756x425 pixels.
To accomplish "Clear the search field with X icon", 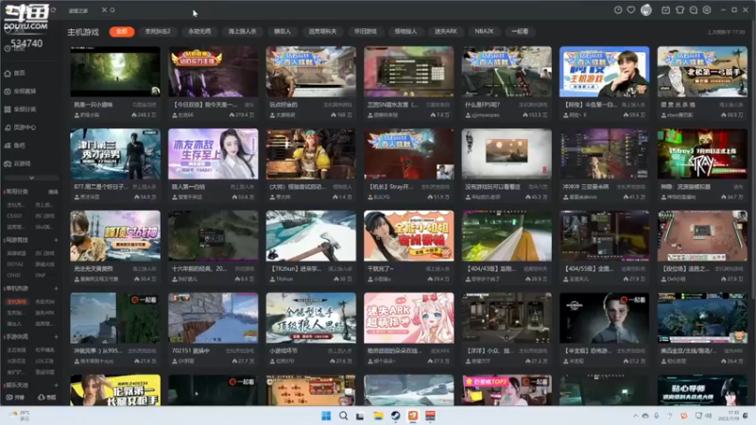I will tap(104, 9).
